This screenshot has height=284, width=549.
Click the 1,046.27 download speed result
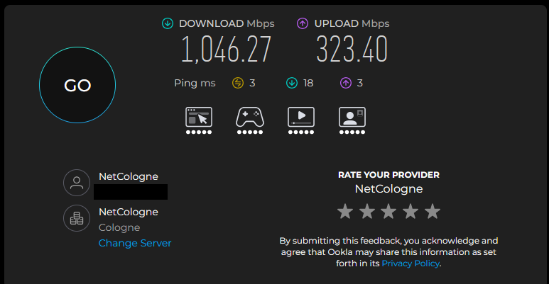pyautogui.click(x=226, y=50)
